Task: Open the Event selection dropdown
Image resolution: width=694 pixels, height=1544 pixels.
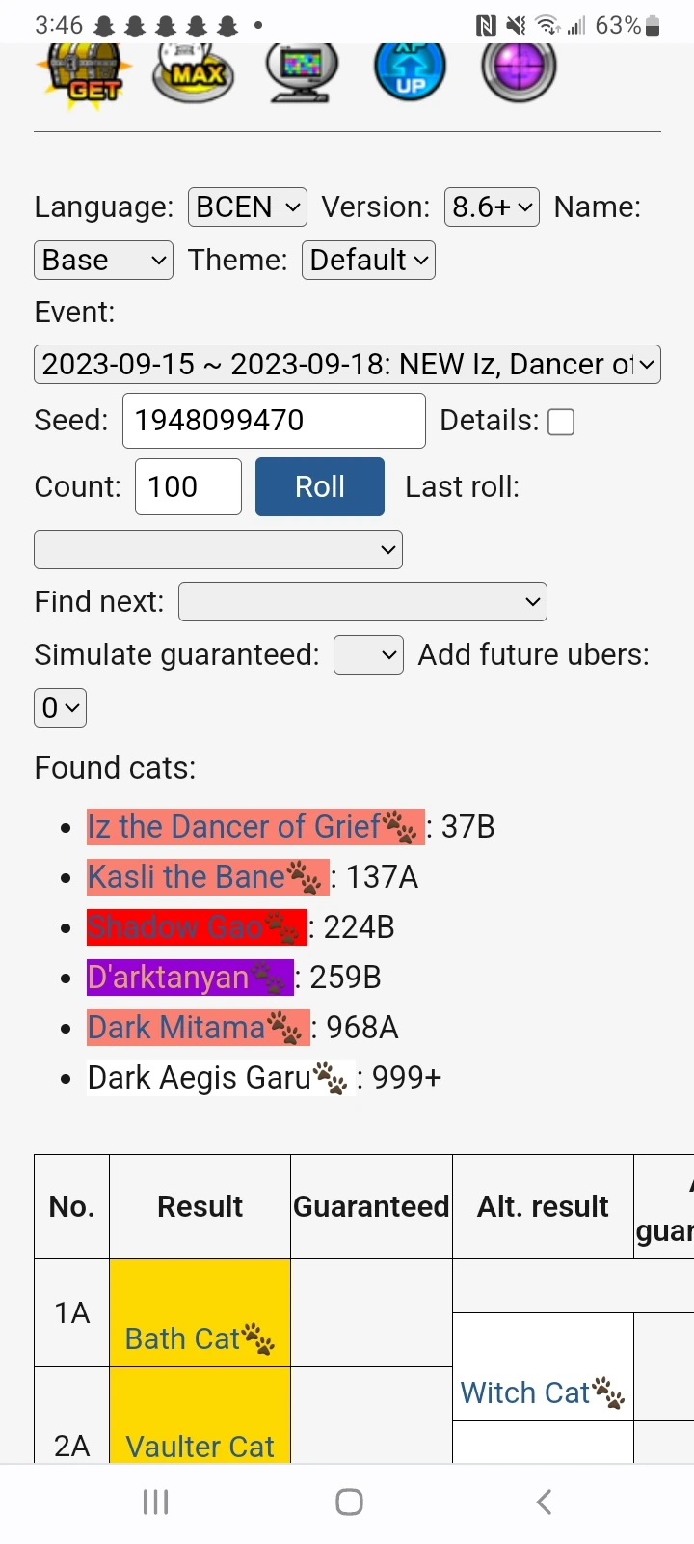Action: coord(347,364)
